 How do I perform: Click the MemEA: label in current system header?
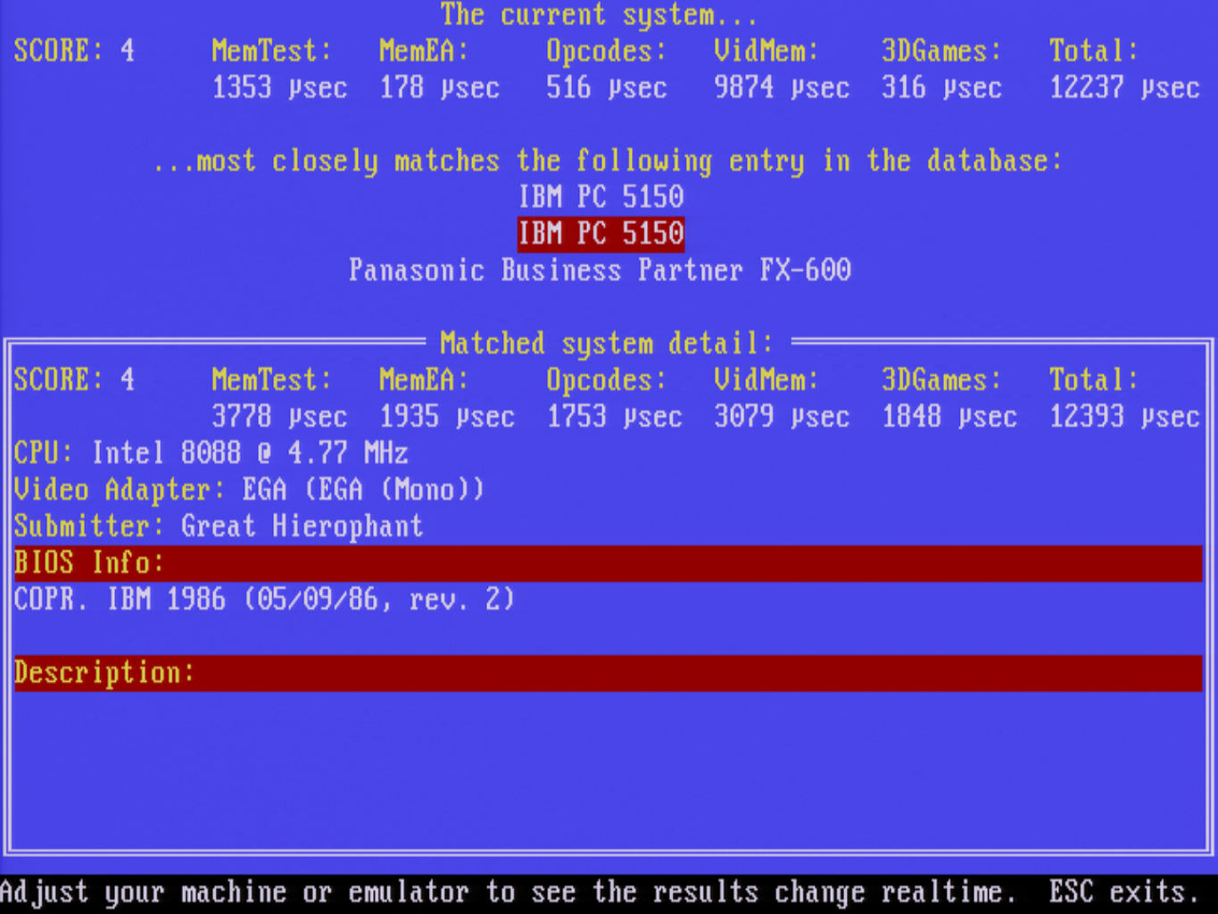click(424, 51)
